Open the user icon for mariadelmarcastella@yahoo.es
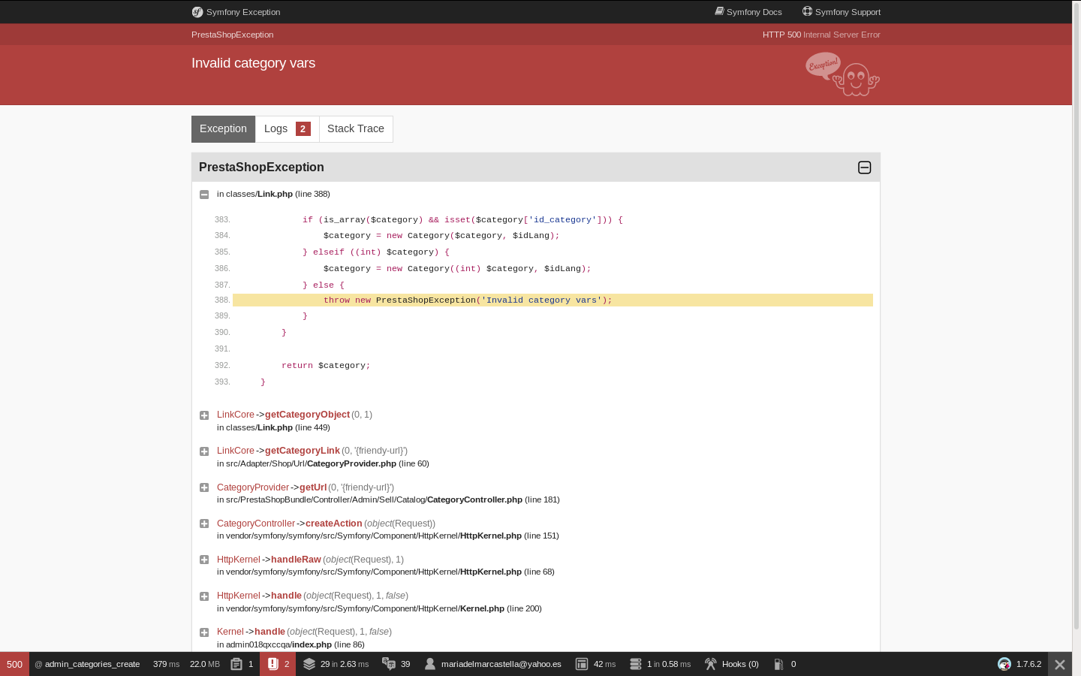The width and height of the screenshot is (1081, 676). tap(430, 664)
